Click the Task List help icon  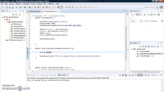pos(162,21)
